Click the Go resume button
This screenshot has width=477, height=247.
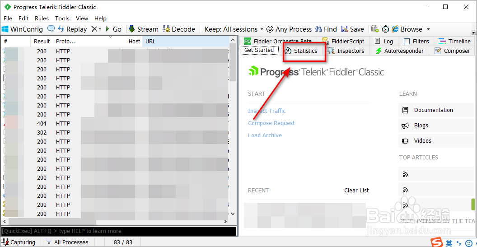113,29
